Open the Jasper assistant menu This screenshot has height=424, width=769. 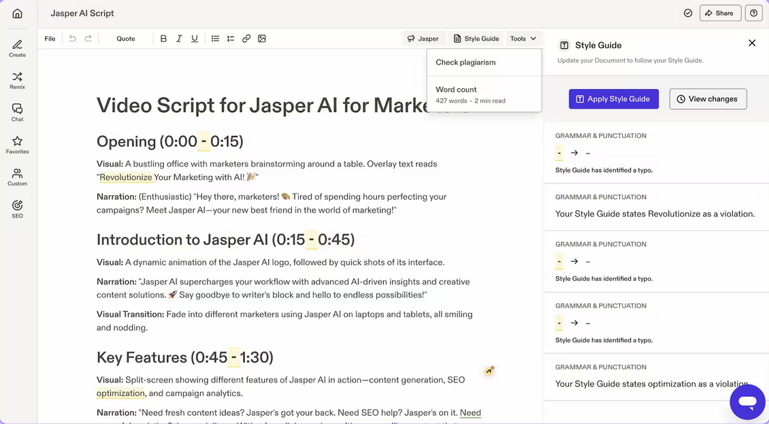coord(423,39)
